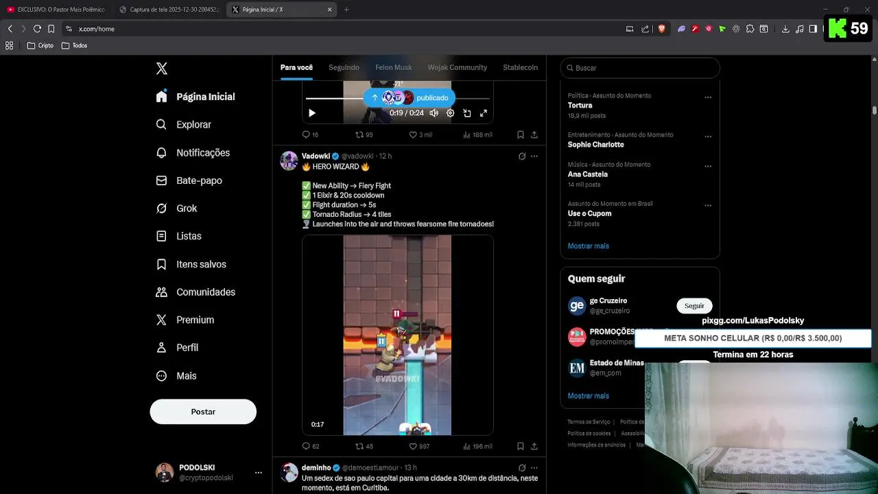
Task: Open Listas in the sidebar
Action: coord(179,236)
